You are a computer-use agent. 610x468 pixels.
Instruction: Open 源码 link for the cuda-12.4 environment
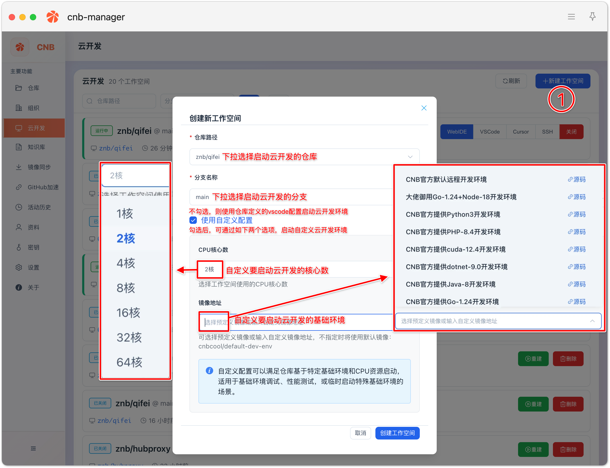click(576, 249)
